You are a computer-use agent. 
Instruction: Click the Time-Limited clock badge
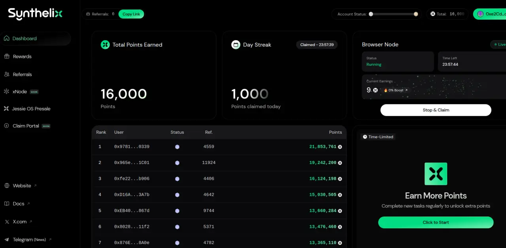378,137
